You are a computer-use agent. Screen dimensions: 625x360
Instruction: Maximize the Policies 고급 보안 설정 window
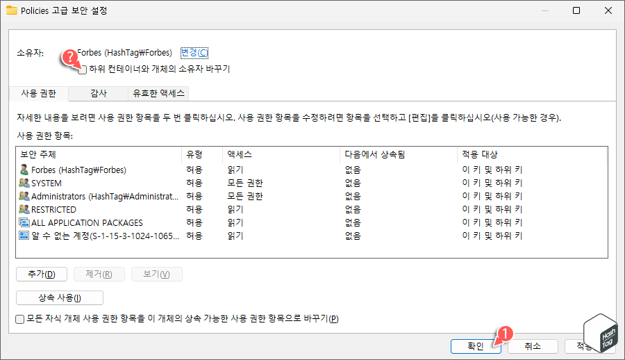point(576,10)
